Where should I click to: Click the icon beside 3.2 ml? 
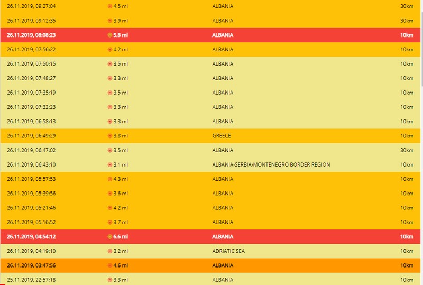point(110,251)
